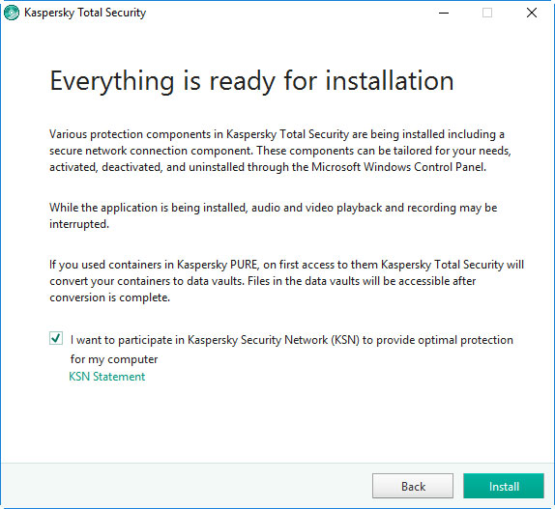
Task: Click the paragraph about Kaspersky PURE containers
Action: pos(287,281)
